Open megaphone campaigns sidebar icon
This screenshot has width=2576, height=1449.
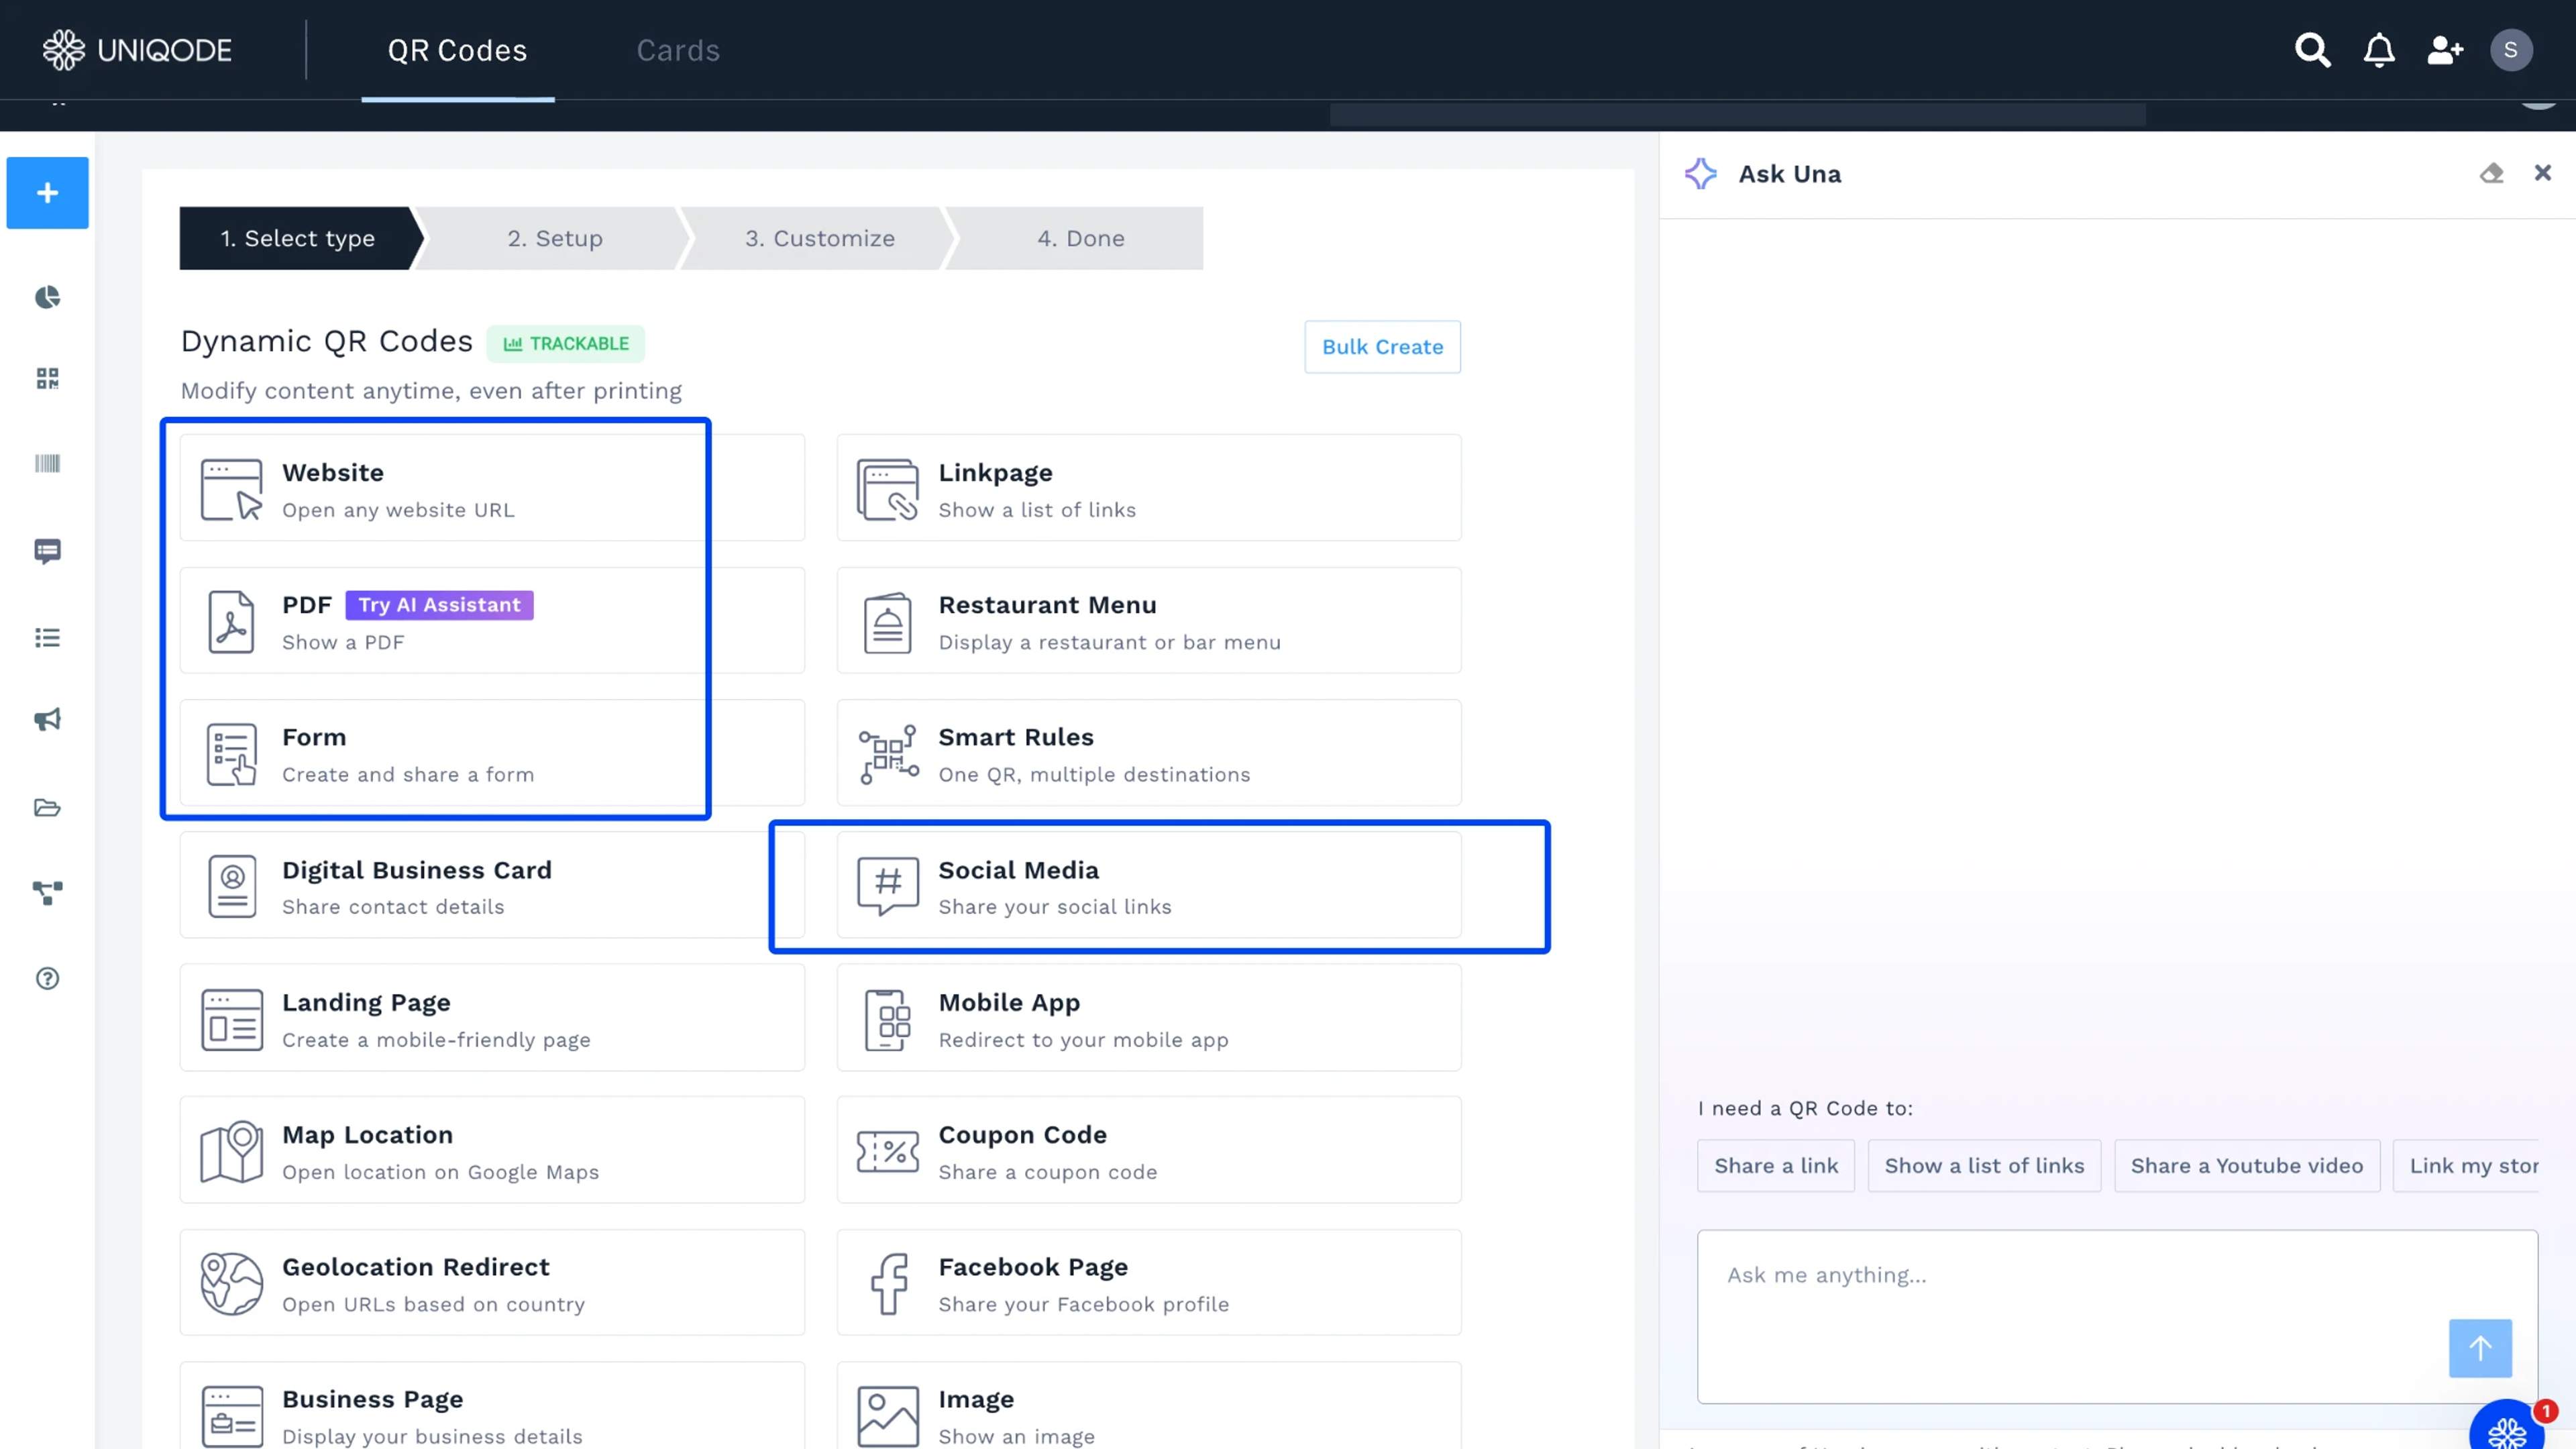pyautogui.click(x=47, y=720)
